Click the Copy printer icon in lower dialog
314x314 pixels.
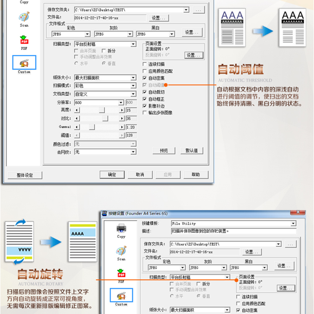pos(121,229)
